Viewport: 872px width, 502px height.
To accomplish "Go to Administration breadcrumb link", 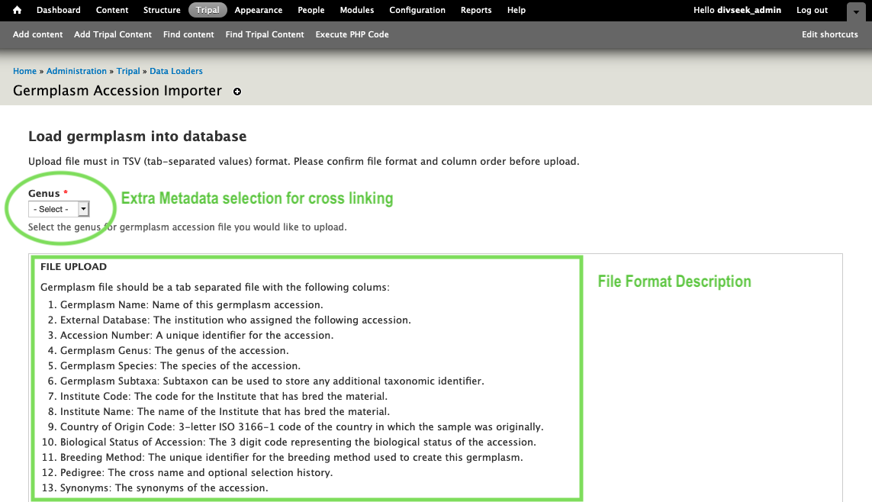I will [76, 71].
